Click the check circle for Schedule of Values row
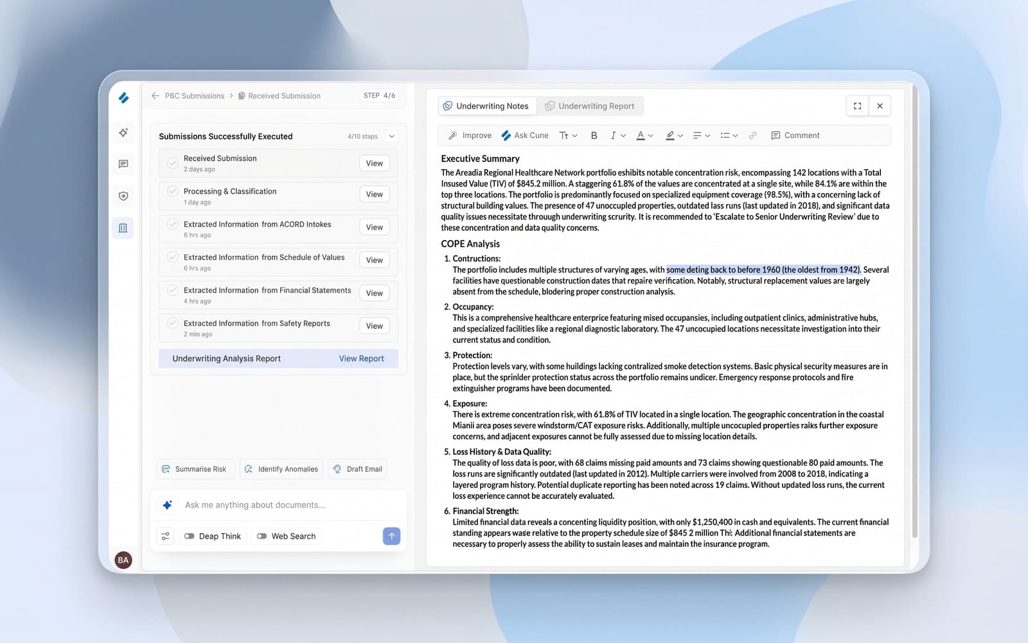Image resolution: width=1028 pixels, height=643 pixels. coord(173,257)
